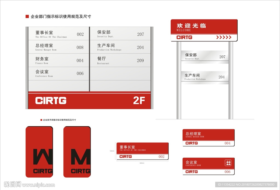This screenshot has width=280, height=190.
Task: Click 董事长室 title on red door plate
Action: tap(127, 147)
